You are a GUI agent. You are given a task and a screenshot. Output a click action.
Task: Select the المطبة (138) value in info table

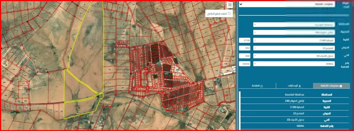(297, 107)
